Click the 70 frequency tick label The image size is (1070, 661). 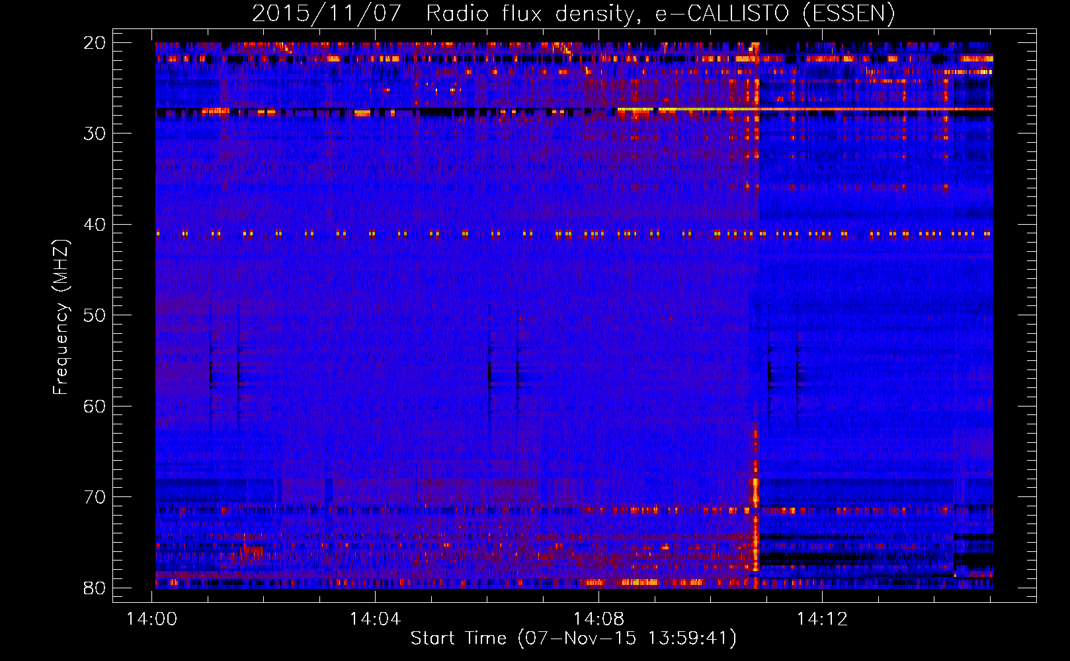95,497
